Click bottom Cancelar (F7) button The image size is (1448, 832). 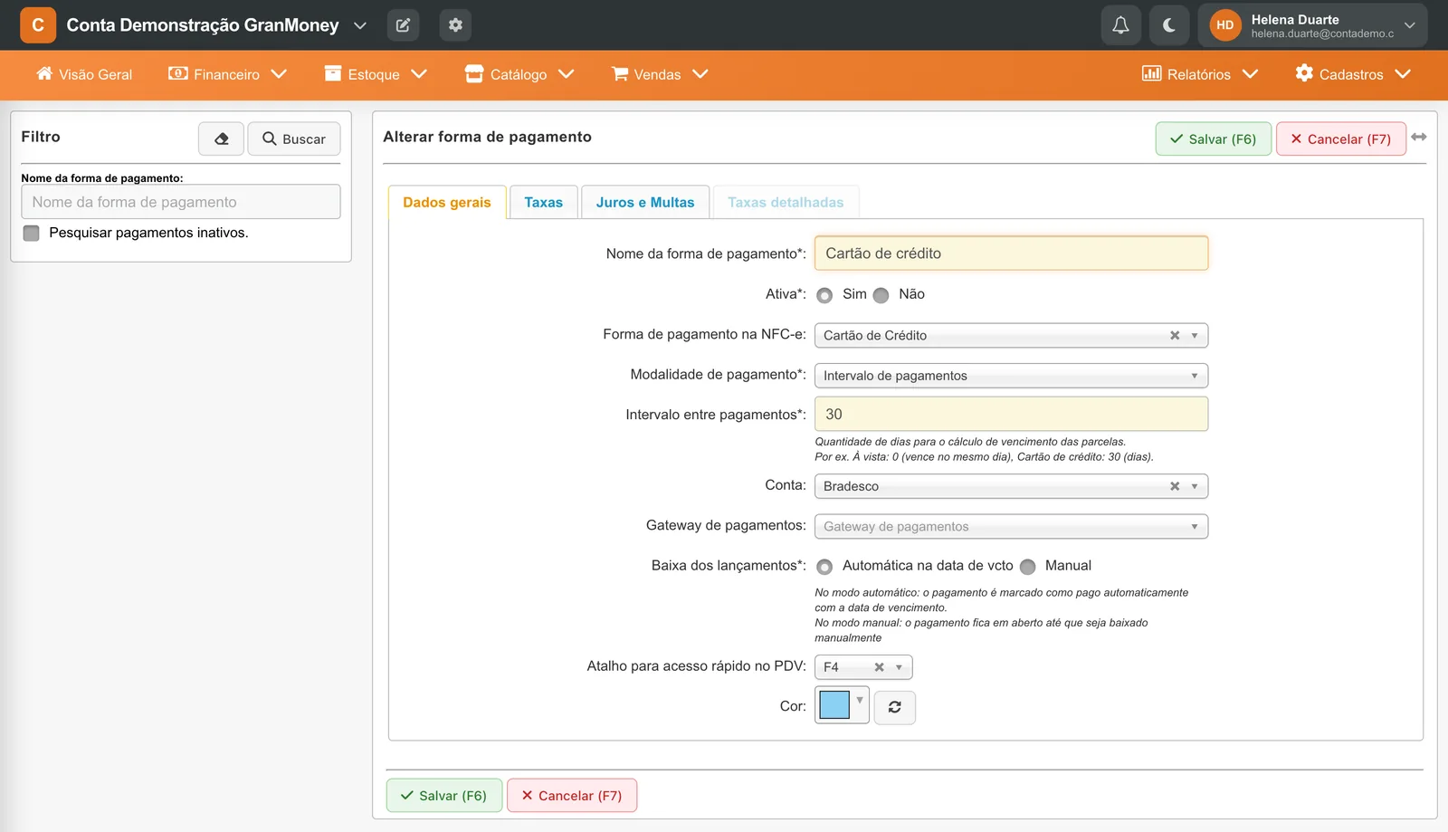click(x=572, y=796)
